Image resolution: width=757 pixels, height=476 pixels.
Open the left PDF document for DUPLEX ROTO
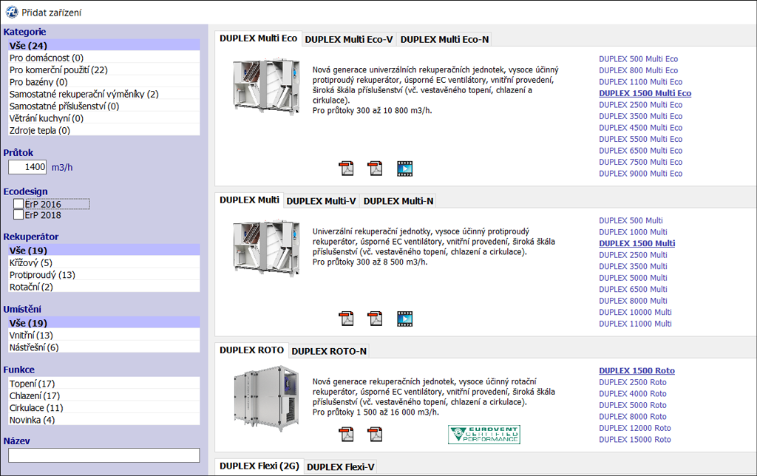pos(346,434)
